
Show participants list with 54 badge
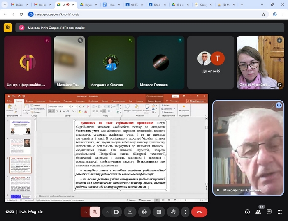[x=258, y=212]
